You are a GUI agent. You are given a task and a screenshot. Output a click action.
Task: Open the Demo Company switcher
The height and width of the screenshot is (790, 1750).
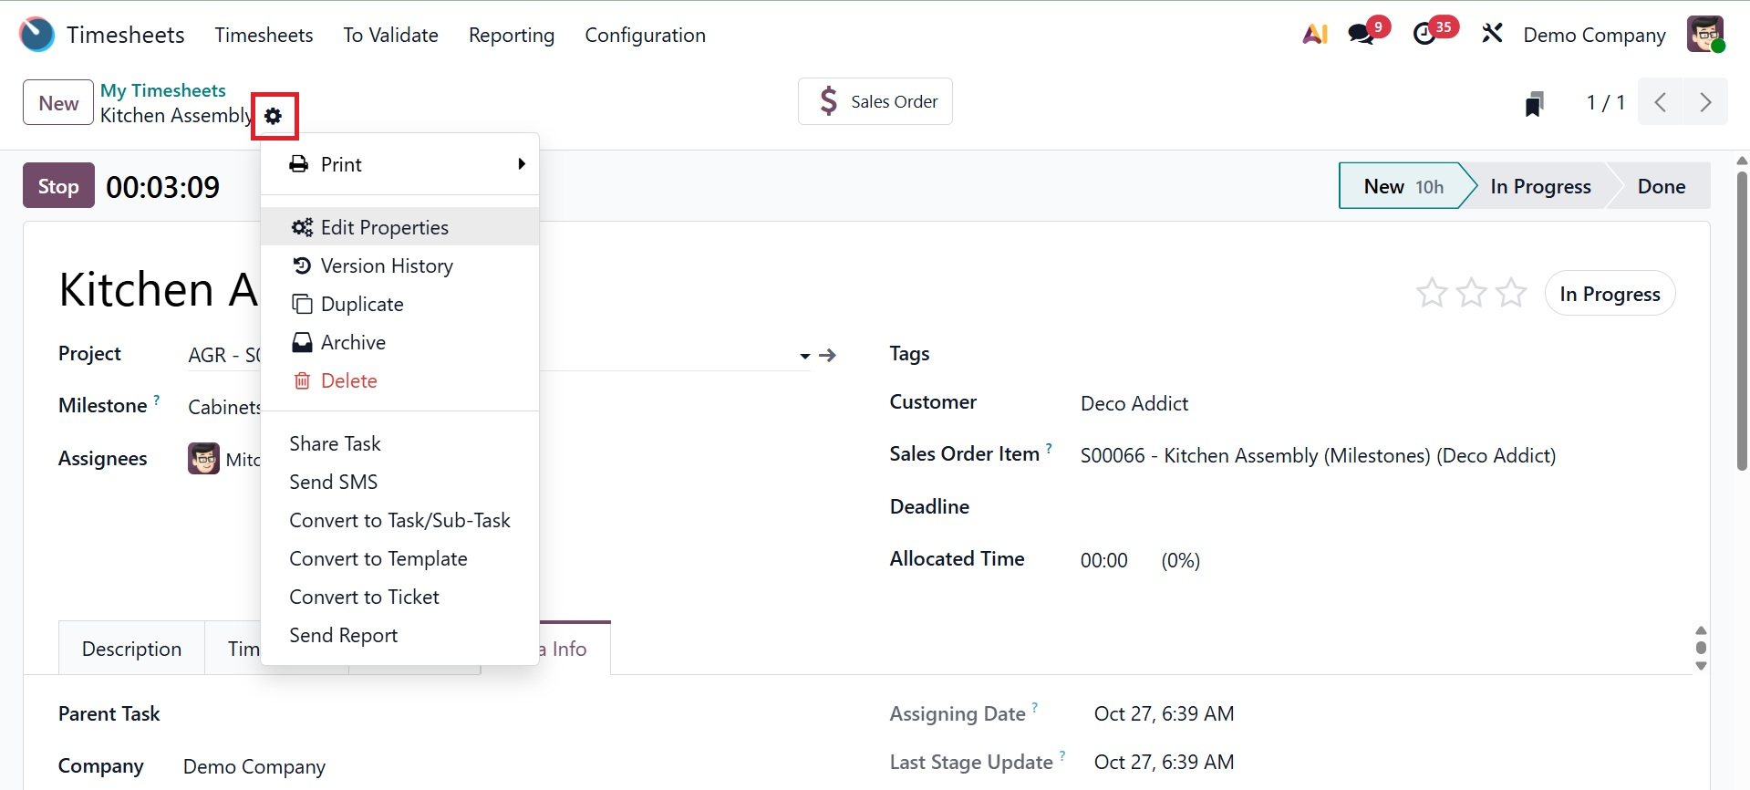(x=1594, y=35)
